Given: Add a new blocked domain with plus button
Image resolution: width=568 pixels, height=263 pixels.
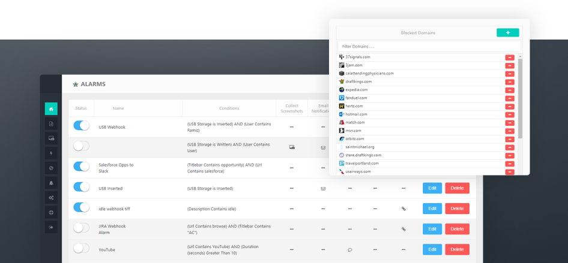Looking at the screenshot, I should pos(507,33).
